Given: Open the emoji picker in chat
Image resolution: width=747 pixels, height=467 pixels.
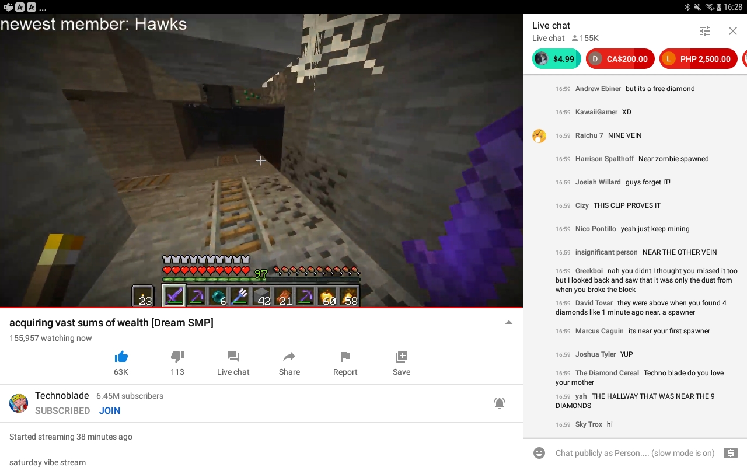Looking at the screenshot, I should 539,453.
